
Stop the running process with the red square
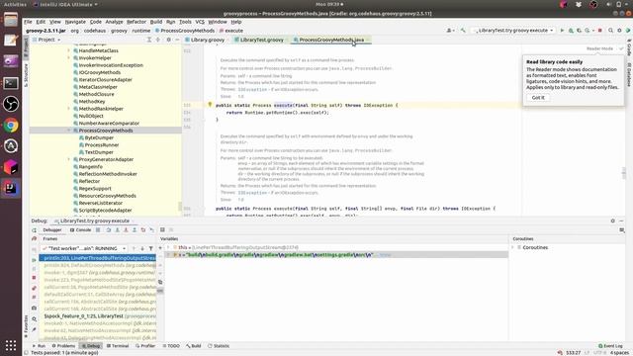[600, 31]
